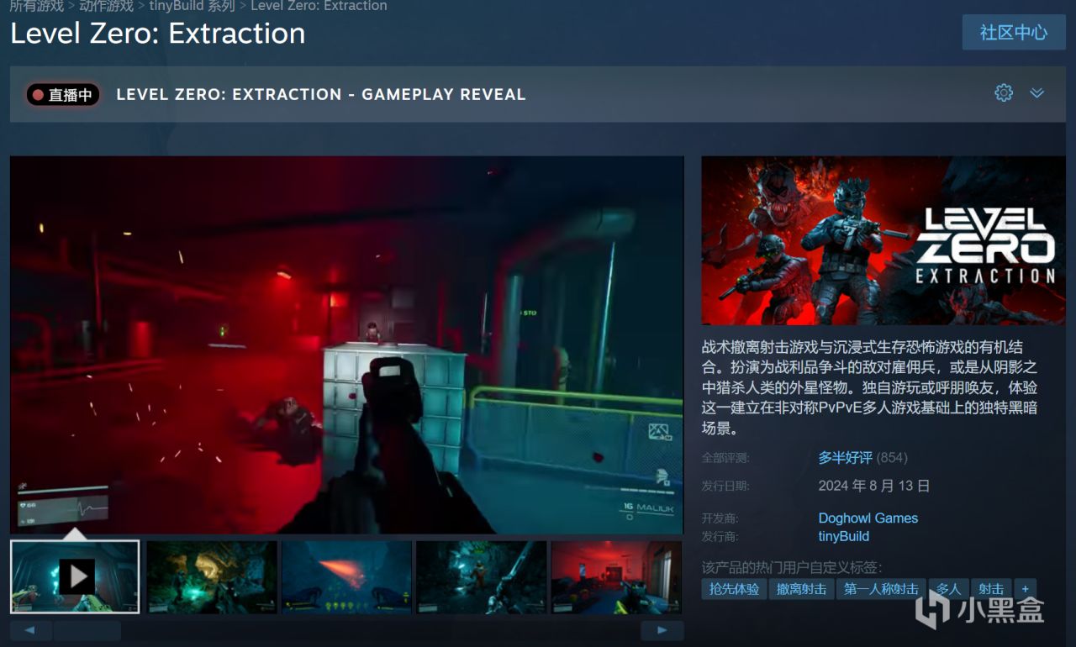
Task: Go to 动作游戏 breadcrumb
Action: tap(107, 6)
